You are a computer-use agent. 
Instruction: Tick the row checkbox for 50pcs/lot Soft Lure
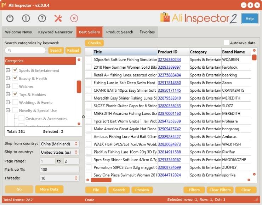point(89,59)
